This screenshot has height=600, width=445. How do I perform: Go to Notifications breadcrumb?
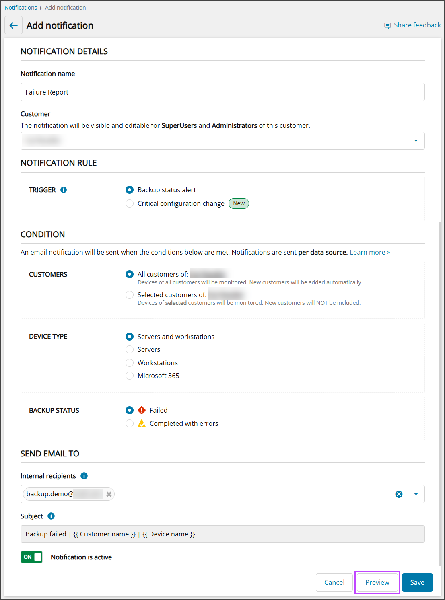coord(21,8)
